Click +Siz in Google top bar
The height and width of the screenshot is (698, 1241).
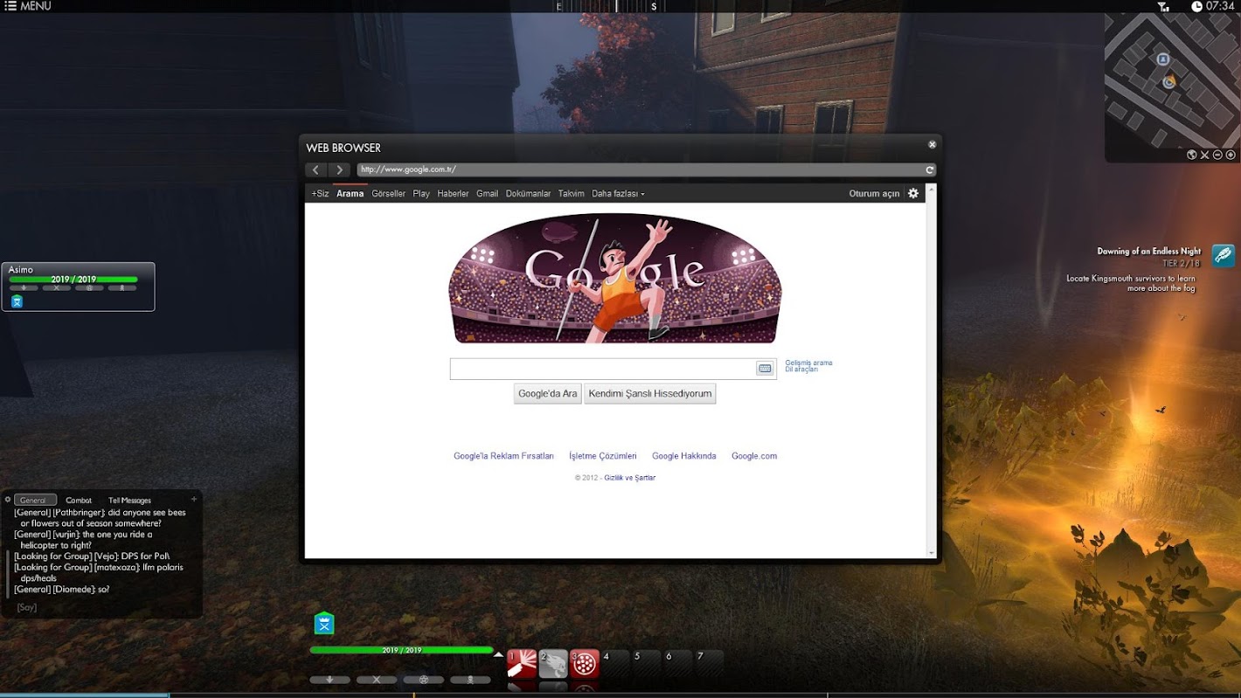[320, 194]
